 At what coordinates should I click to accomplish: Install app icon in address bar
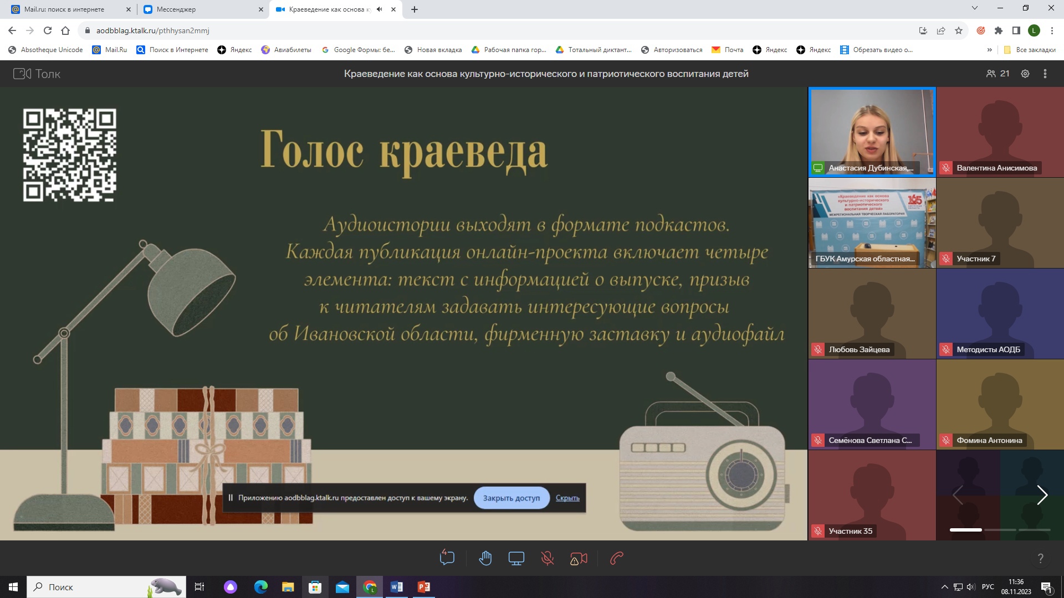click(923, 30)
